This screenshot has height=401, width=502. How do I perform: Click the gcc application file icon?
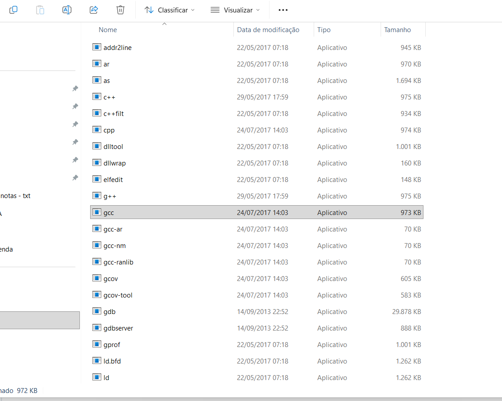tap(97, 212)
